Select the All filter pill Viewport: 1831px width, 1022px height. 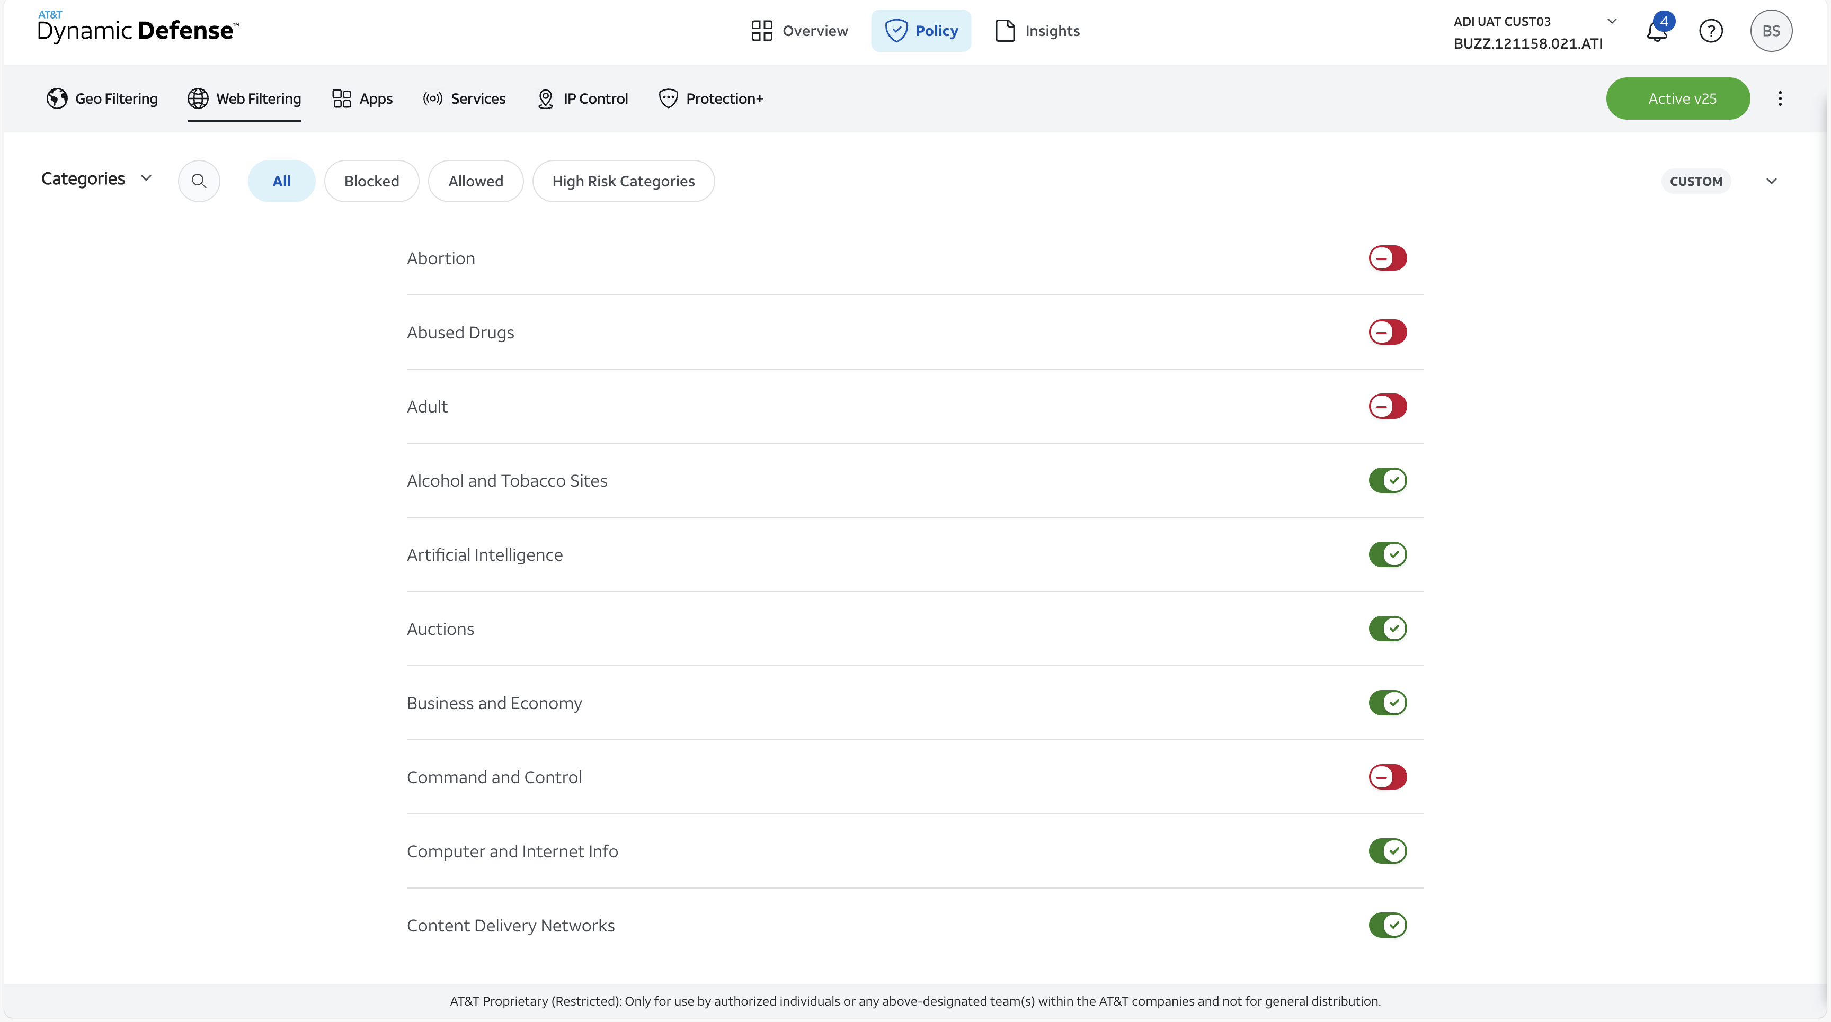click(281, 181)
